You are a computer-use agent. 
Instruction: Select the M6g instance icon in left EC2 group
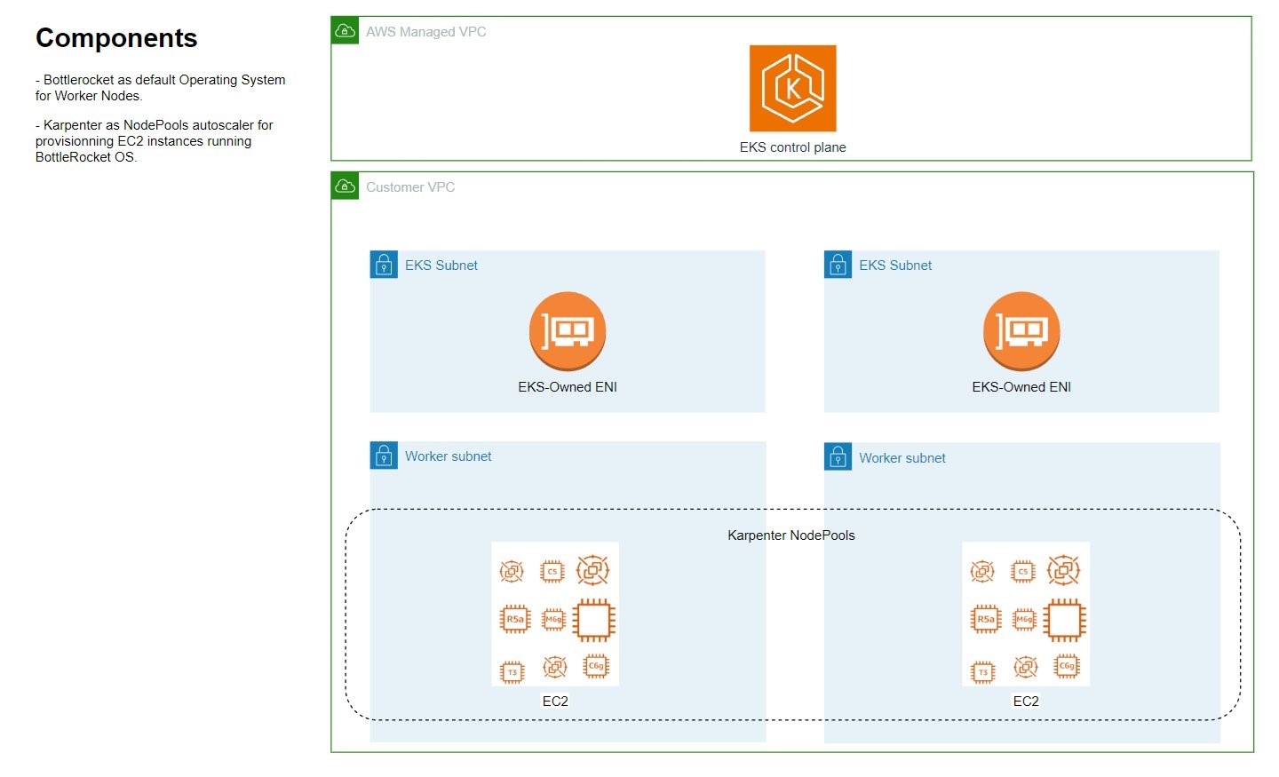[x=553, y=619]
